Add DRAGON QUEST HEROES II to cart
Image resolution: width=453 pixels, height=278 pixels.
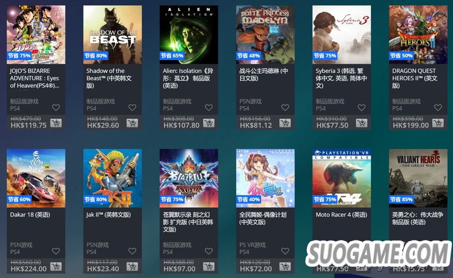pyautogui.click(x=438, y=123)
